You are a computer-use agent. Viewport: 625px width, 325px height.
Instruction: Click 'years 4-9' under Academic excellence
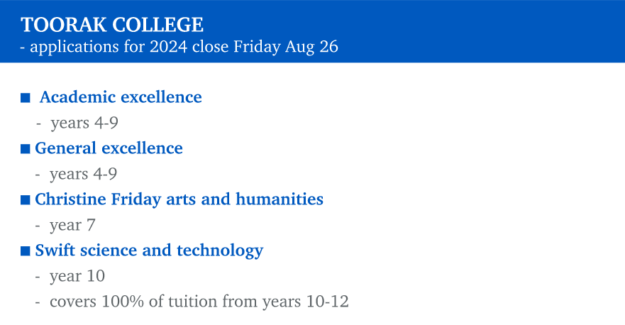click(x=84, y=123)
